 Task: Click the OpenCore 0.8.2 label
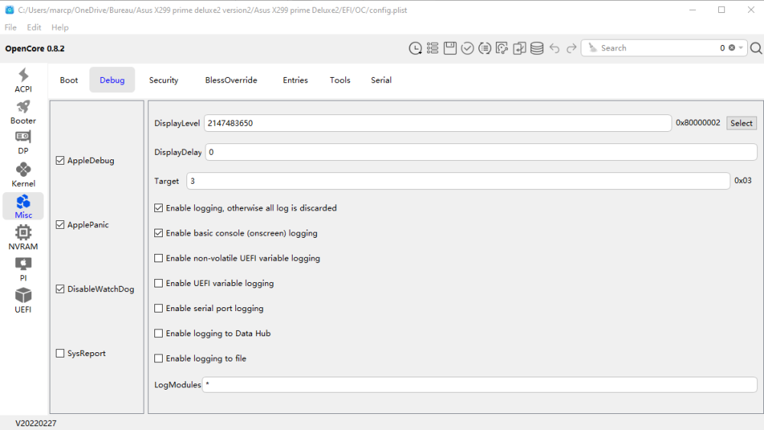34,49
